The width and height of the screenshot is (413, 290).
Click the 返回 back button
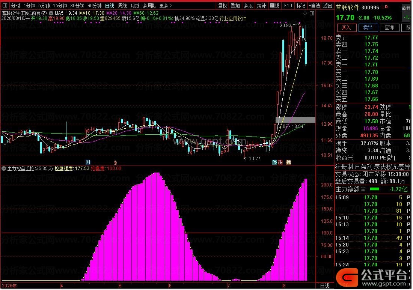pyautogui.click(x=328, y=6)
